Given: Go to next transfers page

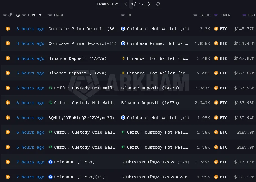Looking at the screenshot, I should (x=149, y=4).
